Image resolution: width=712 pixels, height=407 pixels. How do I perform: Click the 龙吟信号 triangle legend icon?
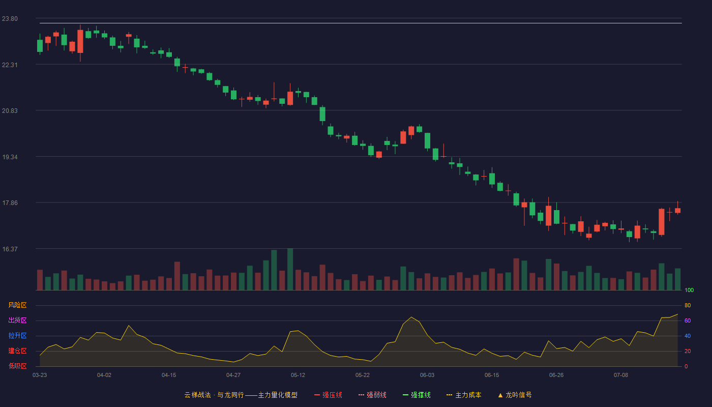point(500,395)
